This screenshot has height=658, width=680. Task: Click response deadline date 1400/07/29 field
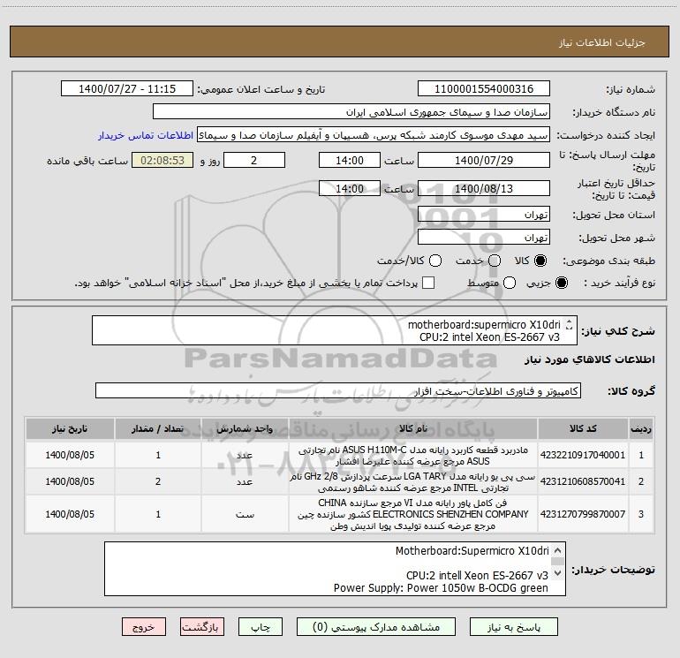click(x=484, y=160)
